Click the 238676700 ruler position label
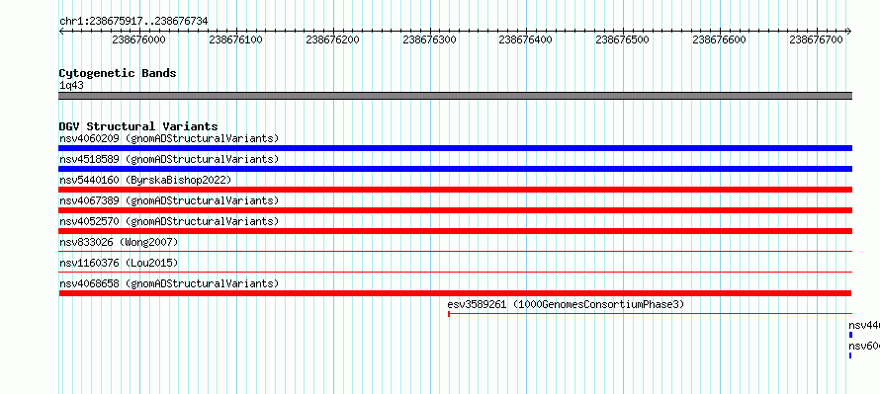 click(817, 39)
